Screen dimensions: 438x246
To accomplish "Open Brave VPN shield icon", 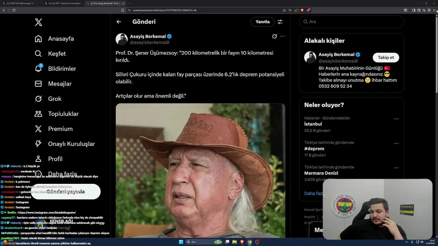I will tap(429, 10).
